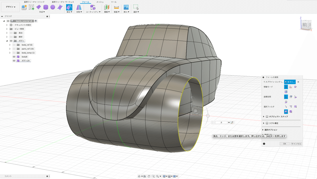The image size is (317, 179).
Task: Click the Sphere form creation tool
Action: 52,7
